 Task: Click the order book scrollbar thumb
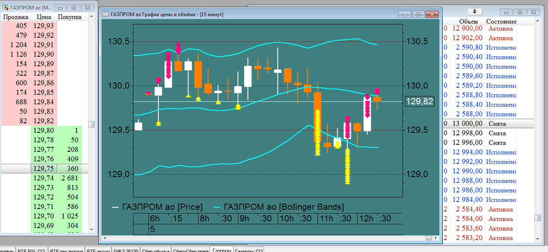pyautogui.click(x=92, y=124)
